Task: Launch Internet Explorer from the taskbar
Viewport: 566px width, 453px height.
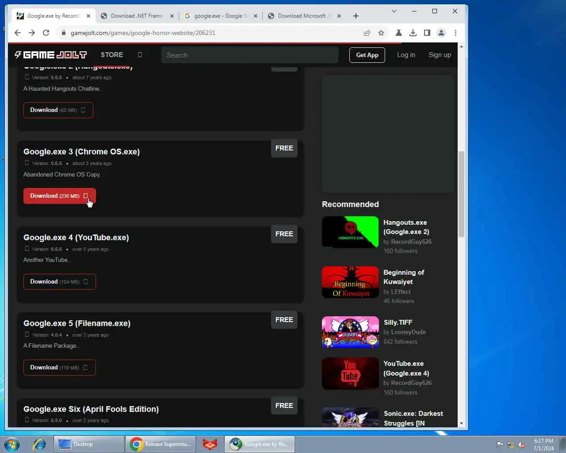Action: tap(39, 444)
